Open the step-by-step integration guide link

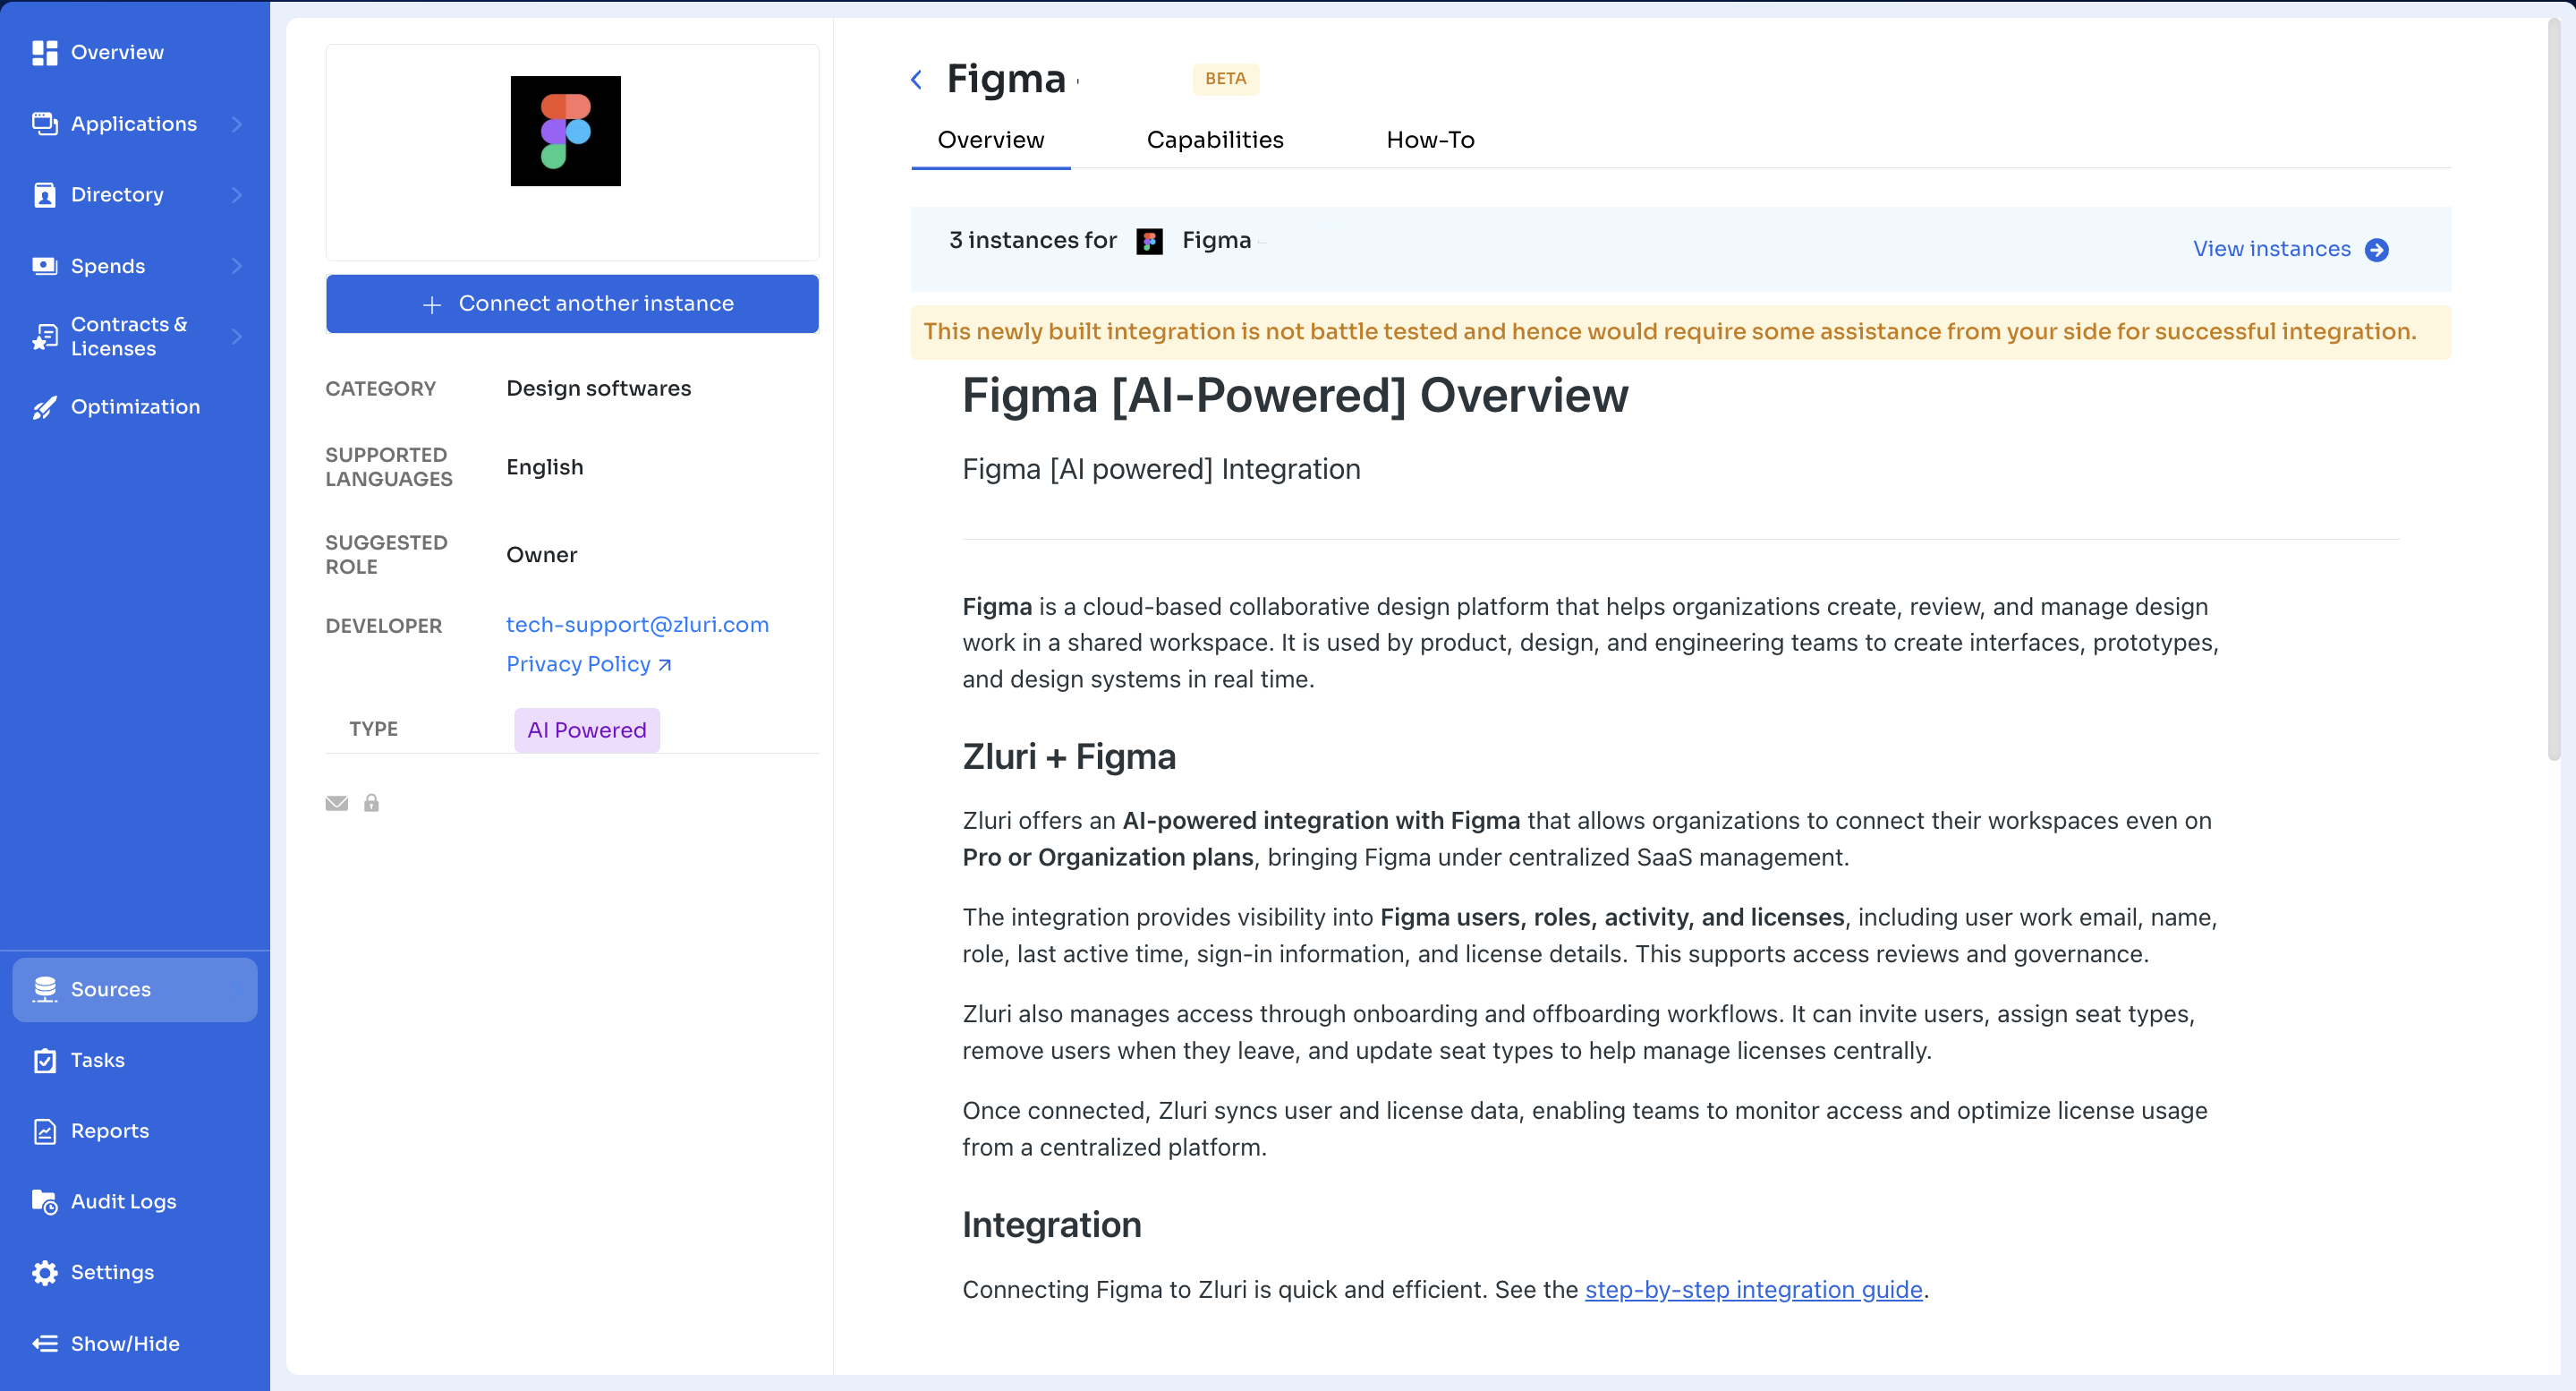(x=1753, y=1290)
